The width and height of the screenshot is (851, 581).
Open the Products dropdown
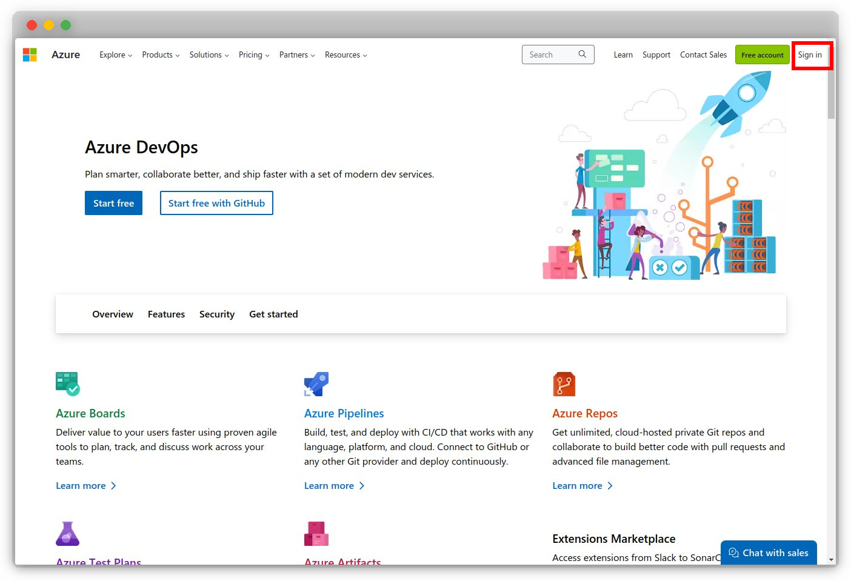coord(161,55)
